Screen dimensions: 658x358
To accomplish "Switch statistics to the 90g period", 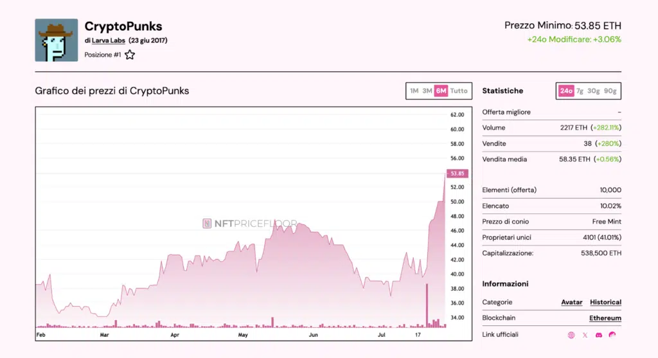I will pyautogui.click(x=610, y=91).
